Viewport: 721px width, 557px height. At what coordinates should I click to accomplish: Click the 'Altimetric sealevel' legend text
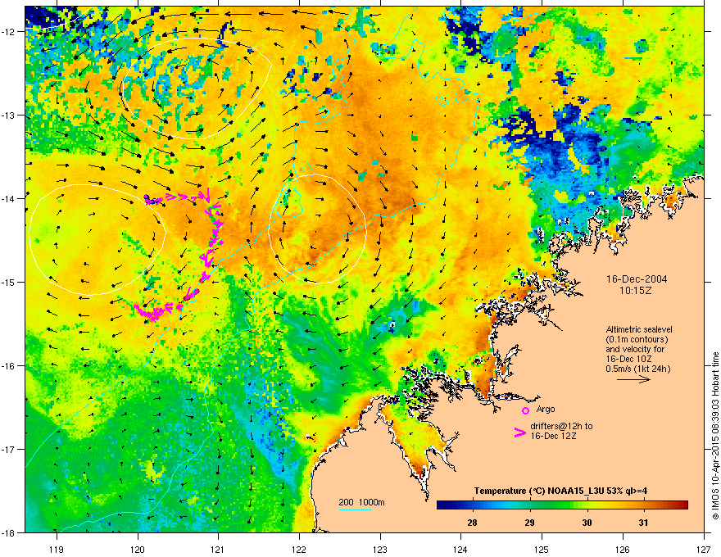(639, 329)
